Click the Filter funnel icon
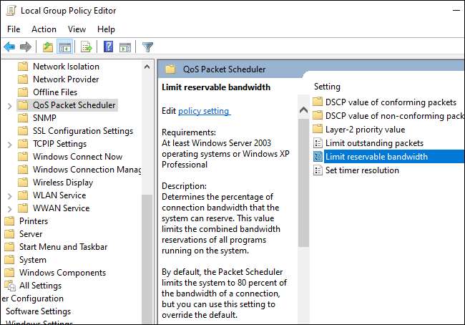This screenshot has height=325, width=465. click(x=147, y=47)
